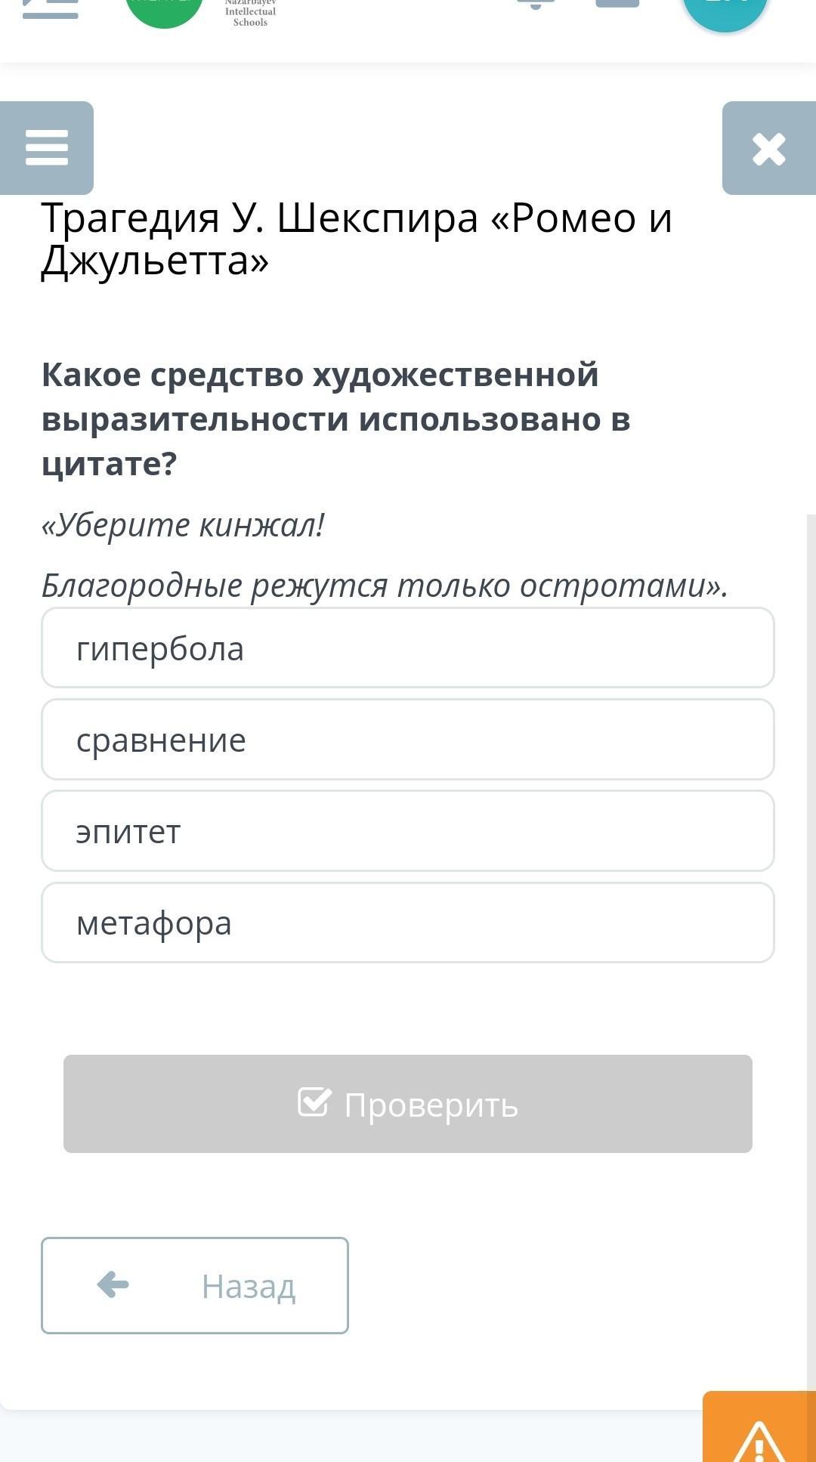Toggle the sidebar icon at top-left corner
Image resolution: width=816 pixels, height=1462 pixels.
[50, 9]
